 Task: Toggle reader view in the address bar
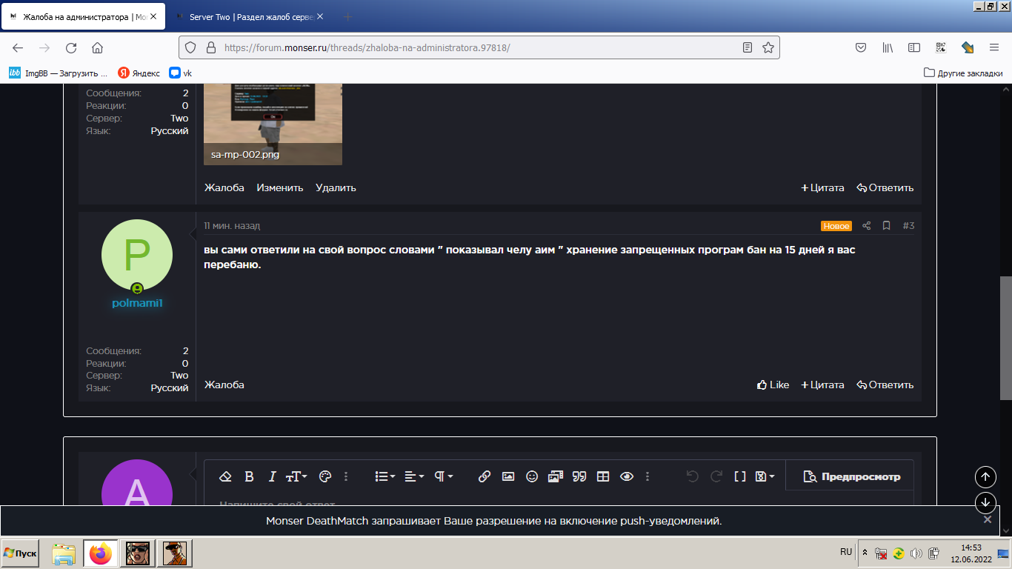748,47
